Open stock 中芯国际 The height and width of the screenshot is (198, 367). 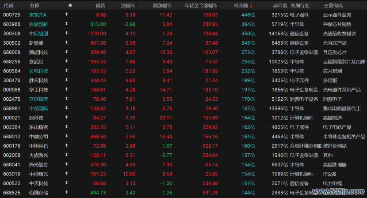pos(38,109)
